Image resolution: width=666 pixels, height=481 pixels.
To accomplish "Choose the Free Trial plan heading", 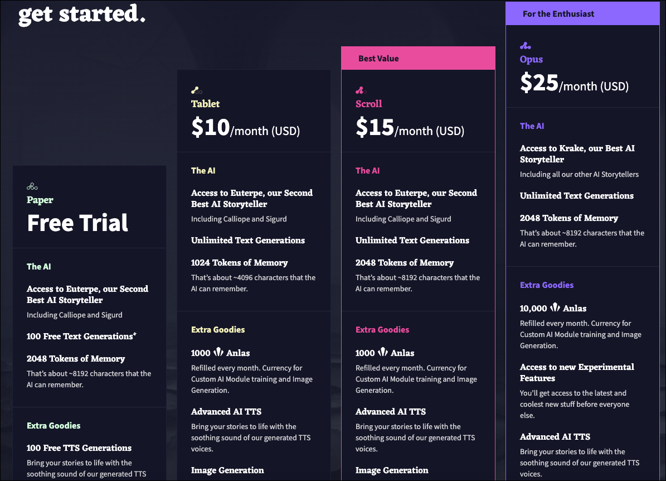I will [x=77, y=223].
